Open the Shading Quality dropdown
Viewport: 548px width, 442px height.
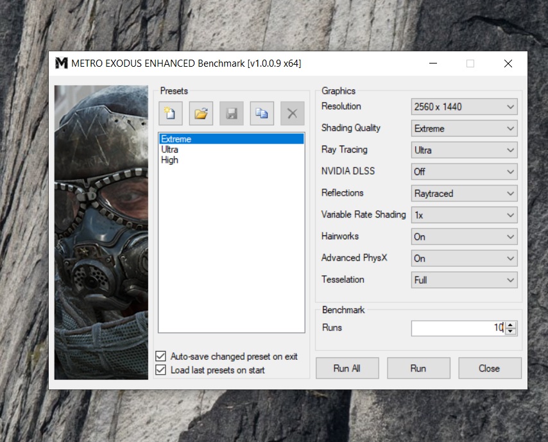coord(464,128)
